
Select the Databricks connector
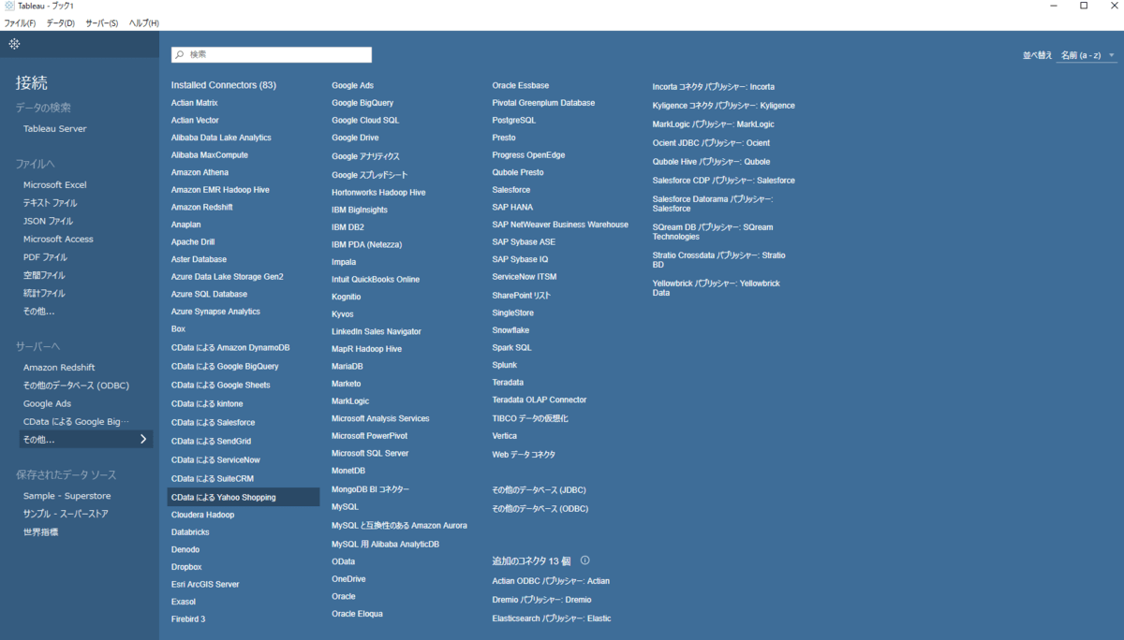(190, 531)
